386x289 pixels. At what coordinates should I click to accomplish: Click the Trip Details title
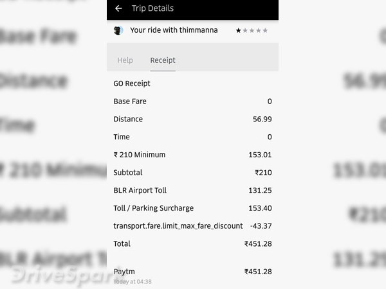[152, 9]
